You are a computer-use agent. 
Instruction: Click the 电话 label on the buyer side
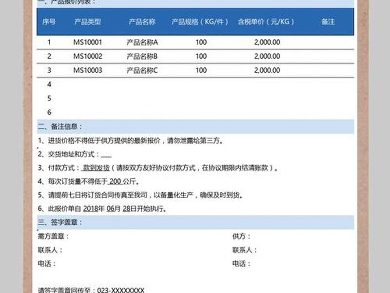[x=47, y=264]
